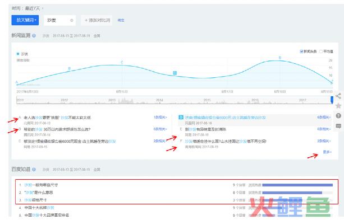Open news headline A about 老人挑沙发
This screenshot has height=220, width=344.
coord(57,118)
